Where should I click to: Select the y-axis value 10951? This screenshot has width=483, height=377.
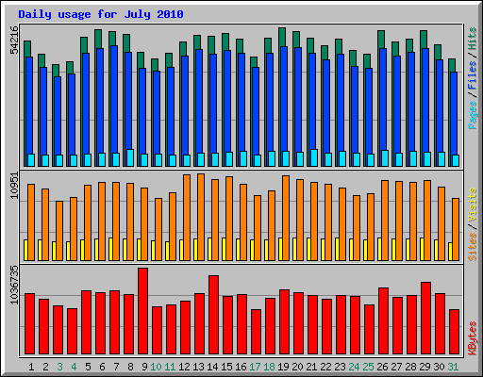[x=14, y=186]
